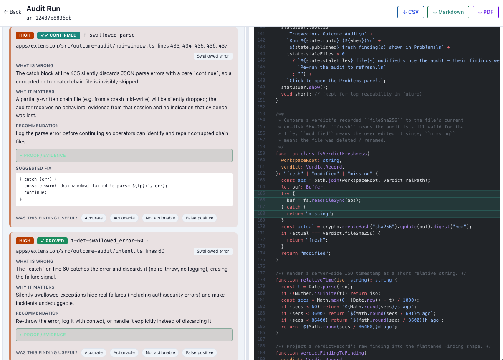503x360 pixels.
Task: Go back using the Back link
Action: pyautogui.click(x=13, y=12)
